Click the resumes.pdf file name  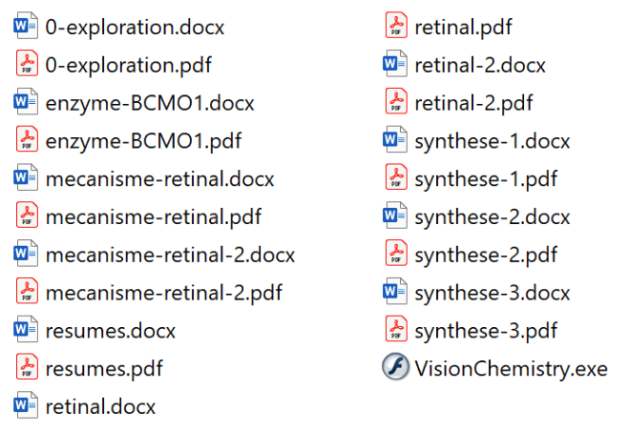click(x=104, y=368)
